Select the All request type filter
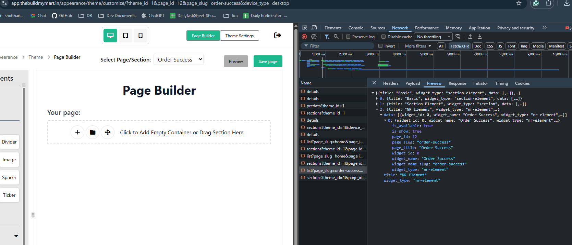This screenshot has height=245, width=572. 441,46
